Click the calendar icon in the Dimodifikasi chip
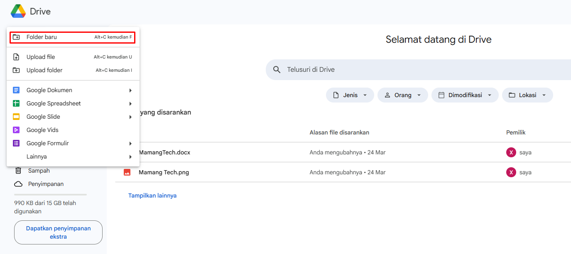The image size is (571, 254). pos(441,95)
